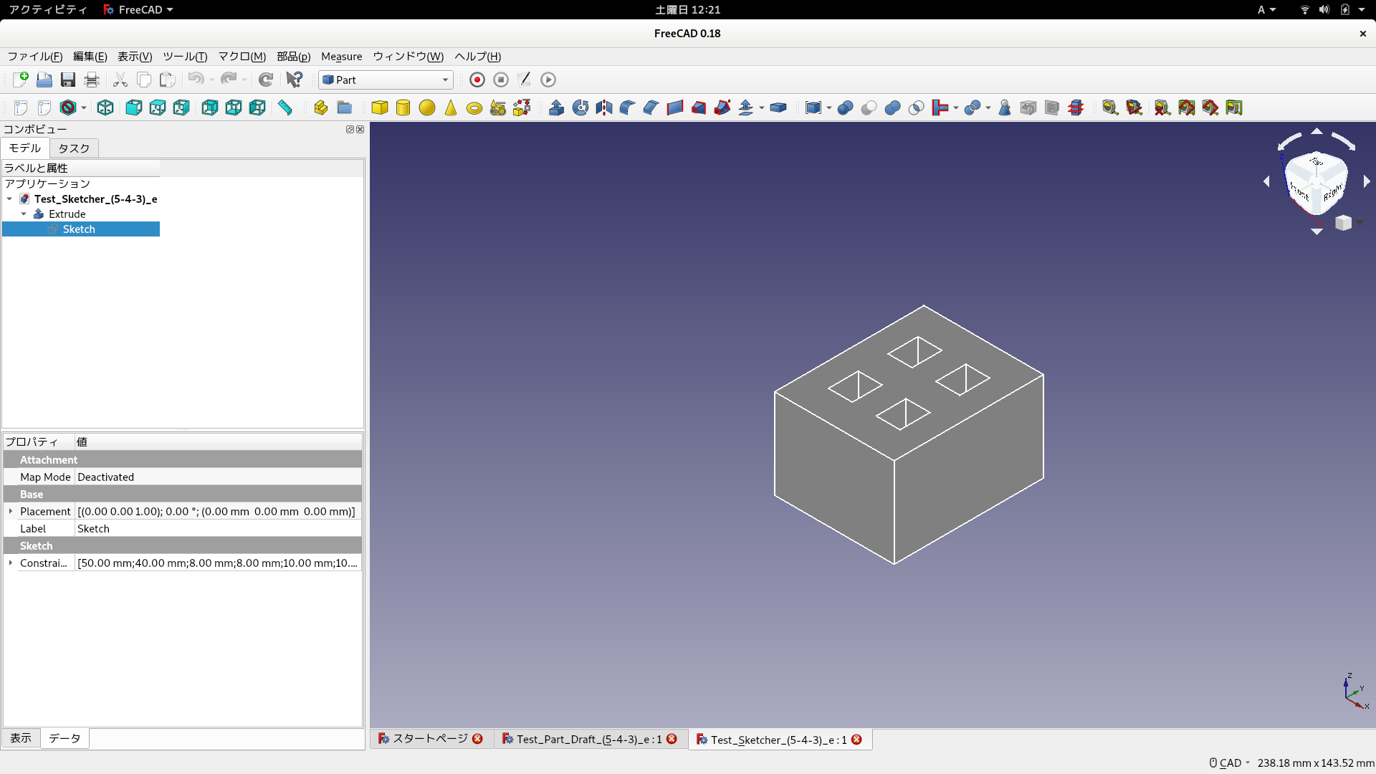This screenshot has width=1376, height=774.
Task: Select the torus primitive tool
Action: point(474,107)
